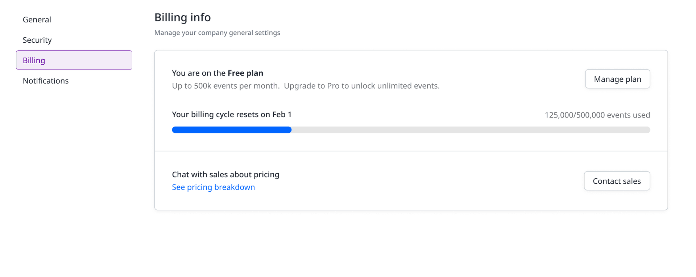Click the bold Free plan text
Screen dimensions: 696x277
tap(245, 73)
